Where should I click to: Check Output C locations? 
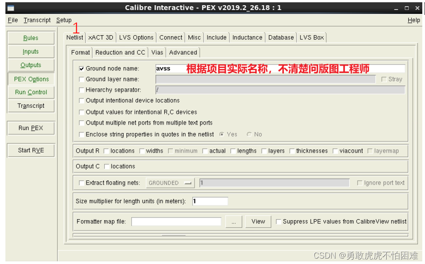[x=106, y=167]
